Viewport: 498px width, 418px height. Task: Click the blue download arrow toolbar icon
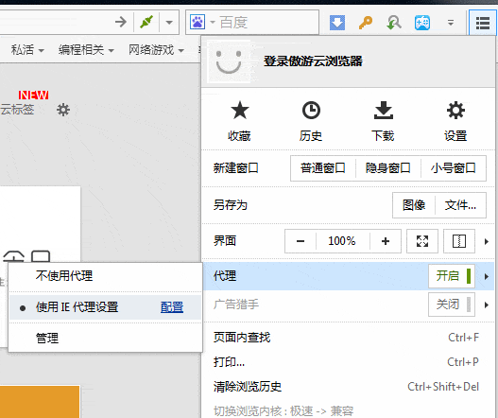337,23
